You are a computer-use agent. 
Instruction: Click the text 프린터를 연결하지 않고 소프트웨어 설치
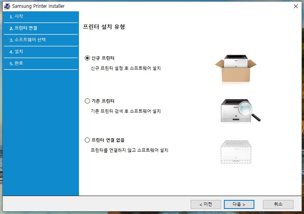(129, 150)
